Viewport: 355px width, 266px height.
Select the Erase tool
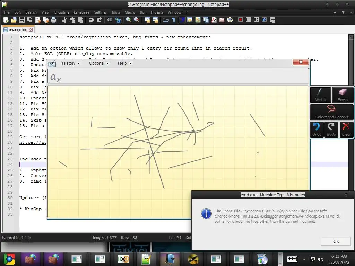coord(343,95)
